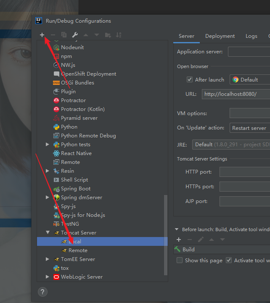The image size is (270, 303).
Task: Select the Build before launch task
Action: coord(222,250)
